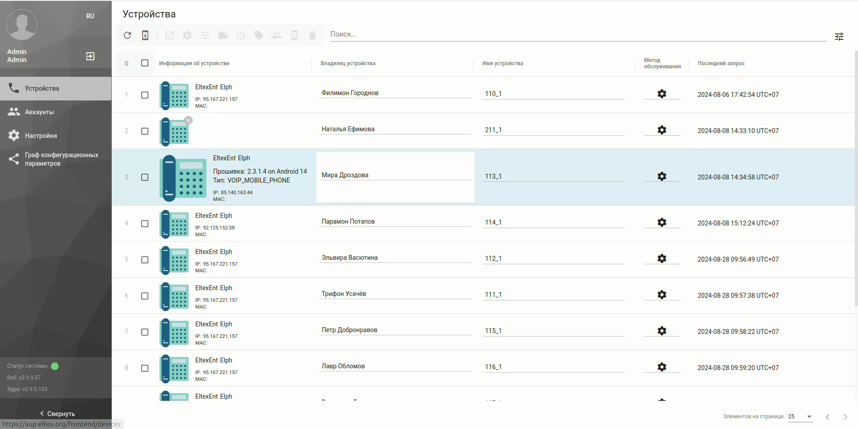The height and width of the screenshot is (429, 858).
Task: Open the Аккаунты menu section
Action: pos(39,112)
